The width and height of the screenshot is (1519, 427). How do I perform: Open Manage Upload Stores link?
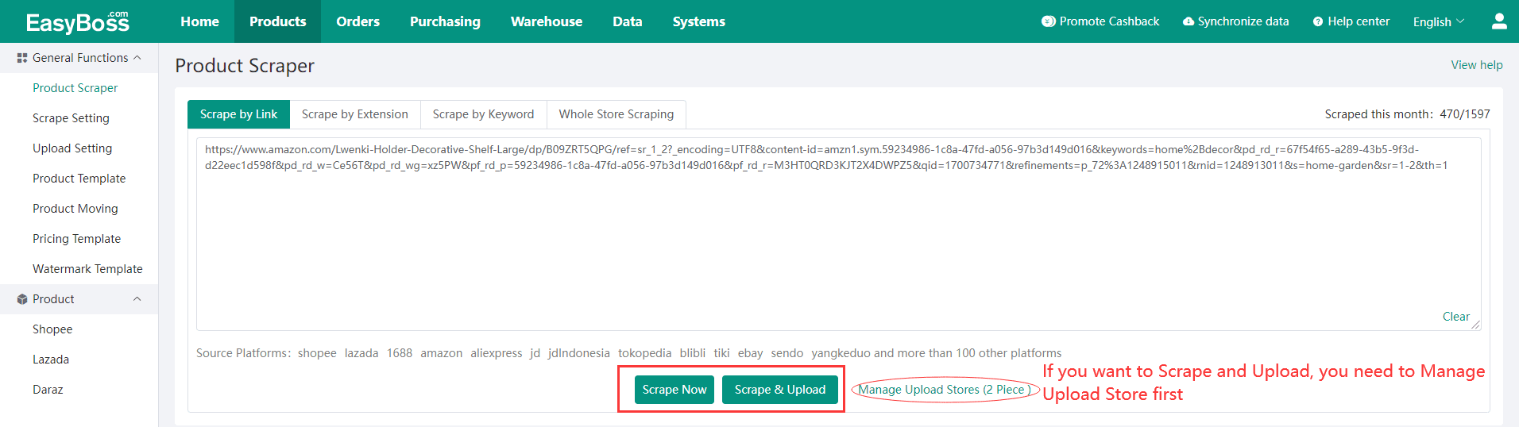click(945, 390)
